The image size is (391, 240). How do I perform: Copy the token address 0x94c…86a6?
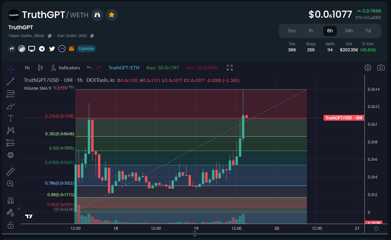pyautogui.click(x=50, y=36)
